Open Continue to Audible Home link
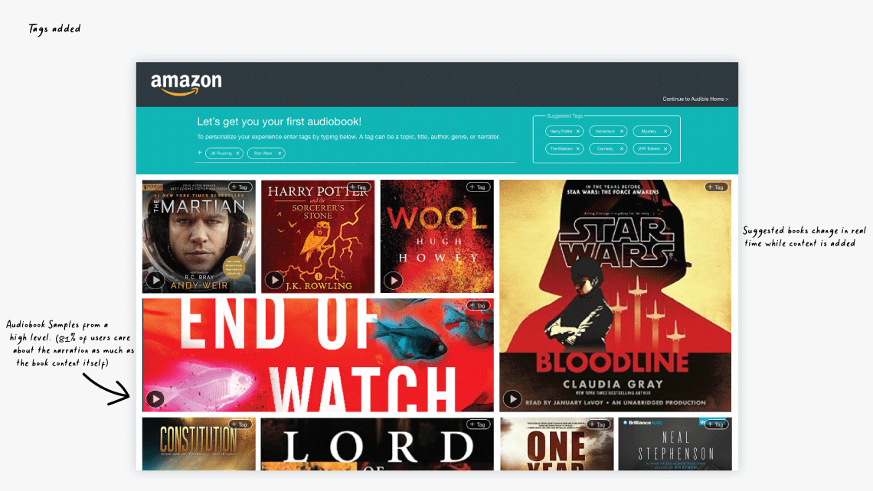 point(695,99)
